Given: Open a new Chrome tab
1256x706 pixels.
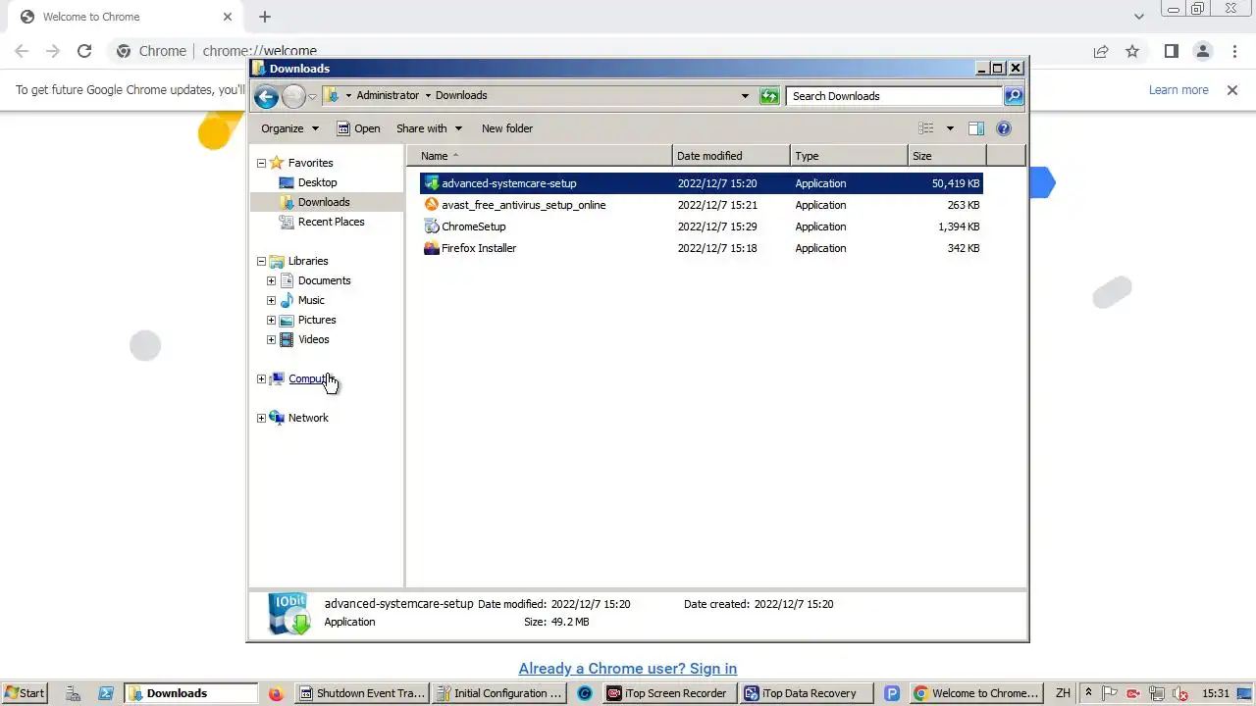Looking at the screenshot, I should [x=265, y=17].
